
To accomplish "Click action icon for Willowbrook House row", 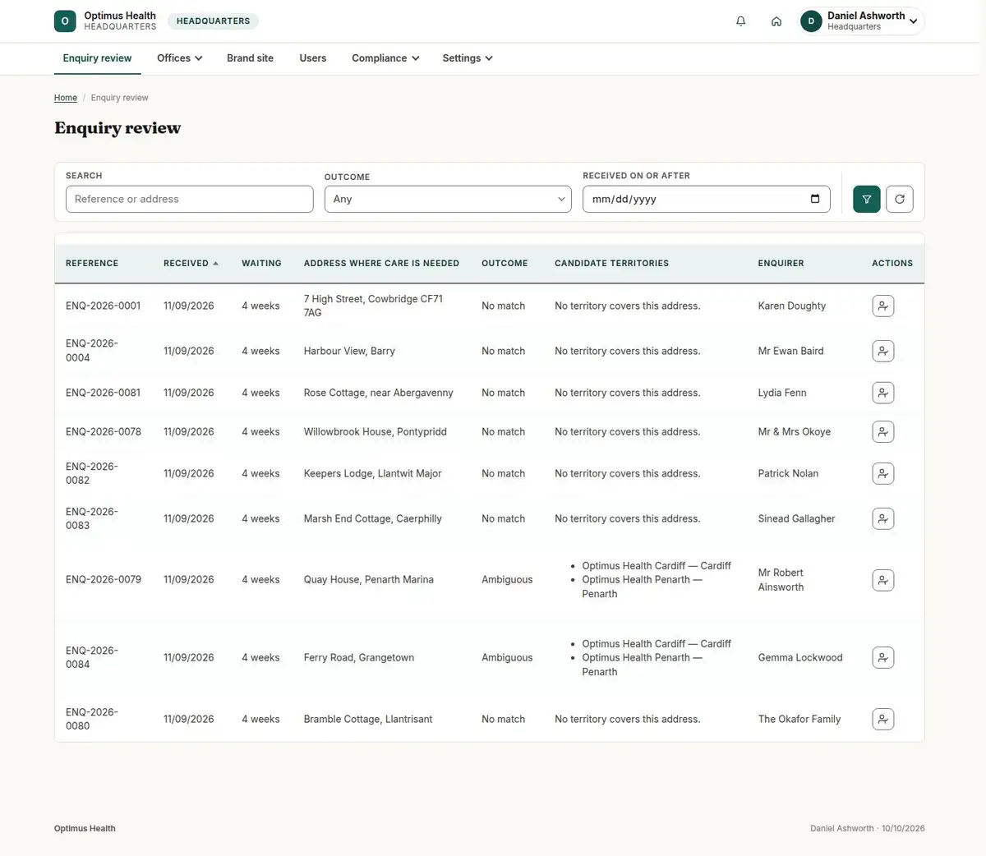I will coord(882,431).
